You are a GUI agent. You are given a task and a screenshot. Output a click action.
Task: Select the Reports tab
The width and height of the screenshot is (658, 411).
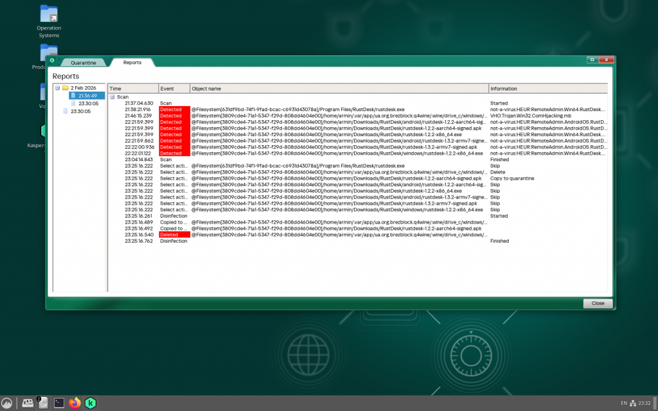point(132,62)
